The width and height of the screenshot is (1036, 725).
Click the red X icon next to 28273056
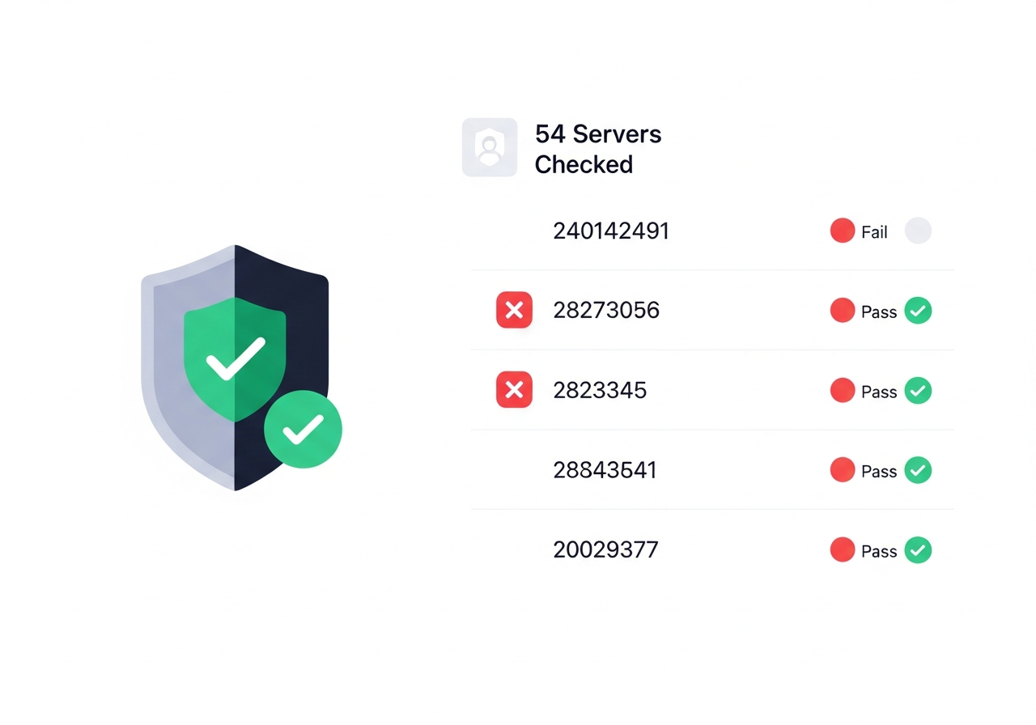coord(514,310)
